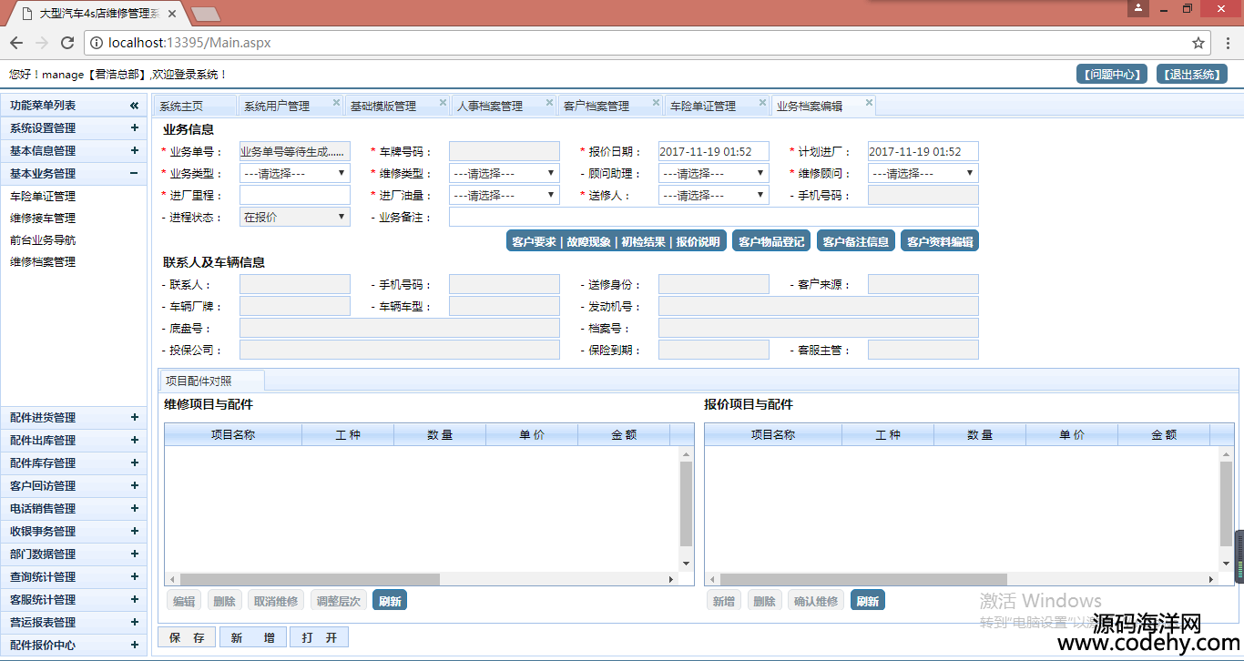Open 维修档案管理 in sidebar
Image resolution: width=1244 pixels, height=661 pixels.
click(x=43, y=262)
